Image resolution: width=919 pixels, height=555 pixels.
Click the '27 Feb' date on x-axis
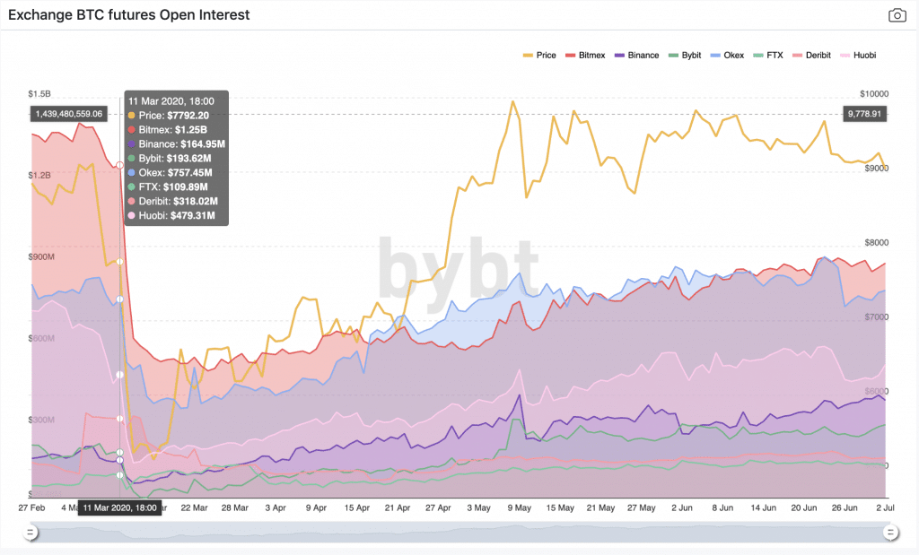pyautogui.click(x=33, y=507)
